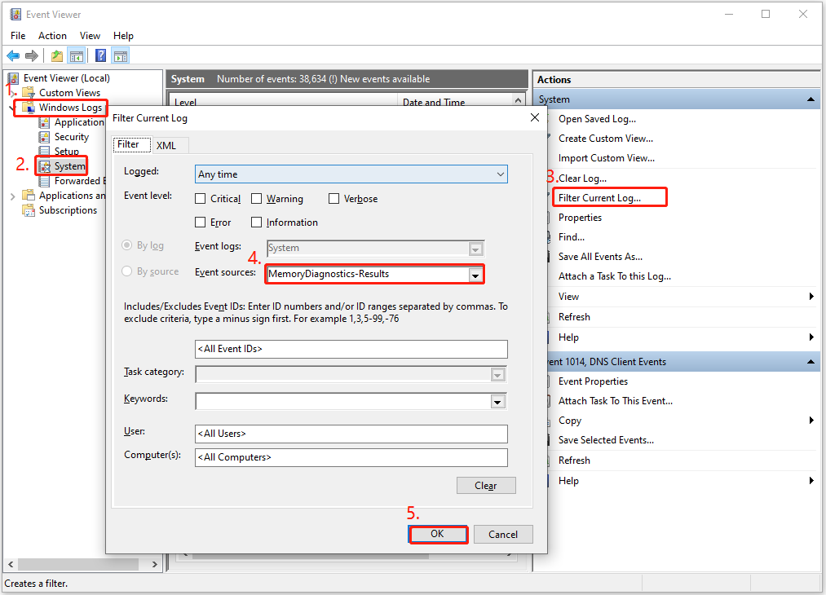This screenshot has height=595, width=826.
Task: Toggle the Actions pane show/hide toolbar icon
Action: point(120,55)
